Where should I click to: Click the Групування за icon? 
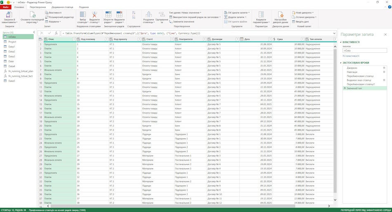click(x=162, y=14)
